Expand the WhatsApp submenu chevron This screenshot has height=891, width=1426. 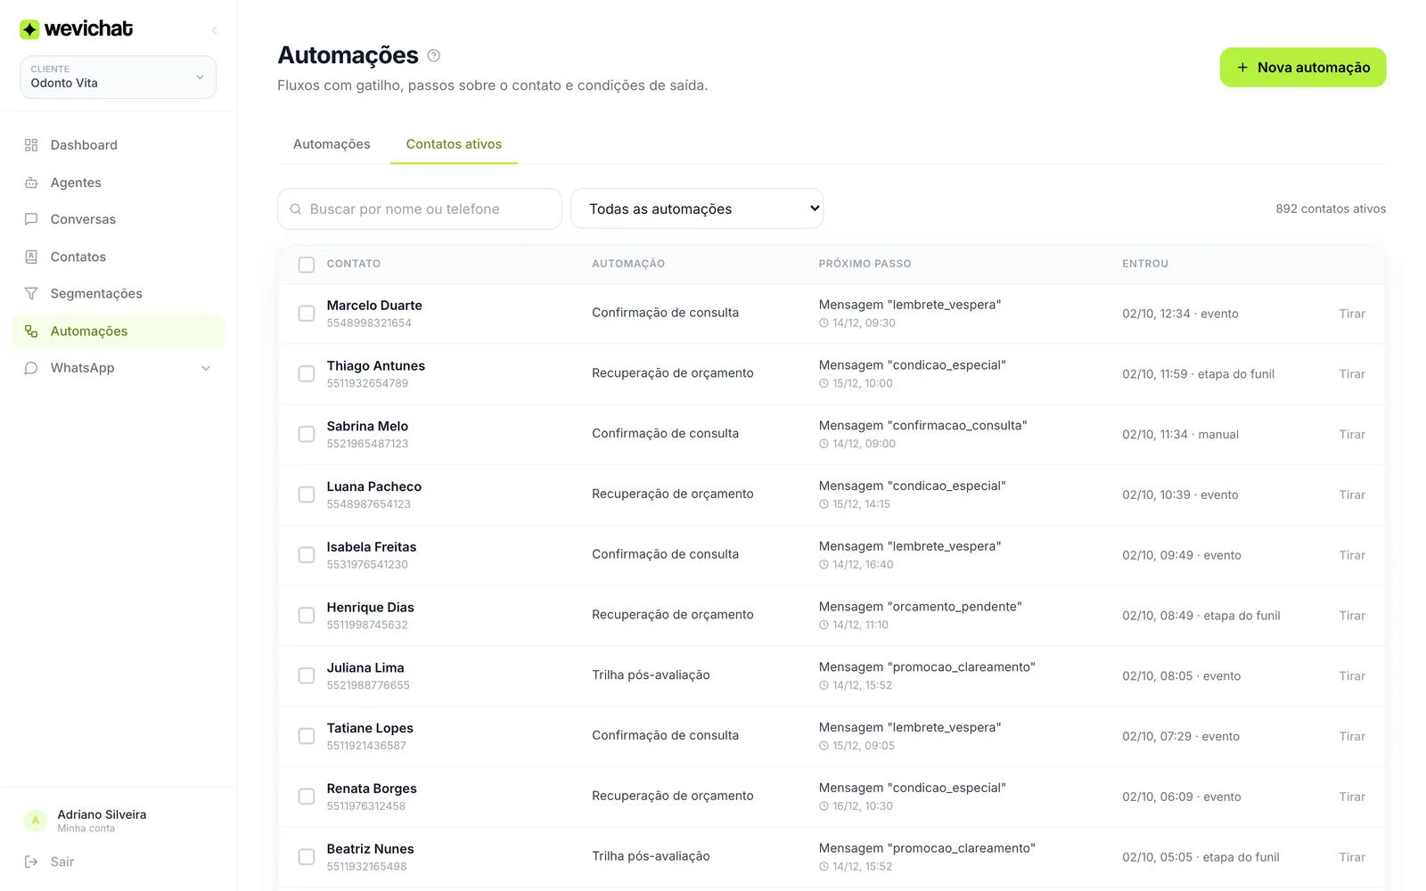tap(206, 368)
